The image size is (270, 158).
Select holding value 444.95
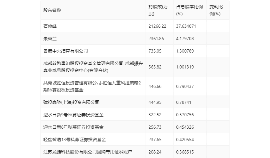(x=155, y=102)
